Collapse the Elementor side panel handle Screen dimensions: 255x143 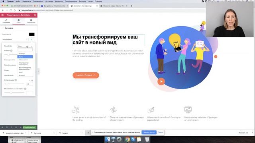click(x=38, y=71)
